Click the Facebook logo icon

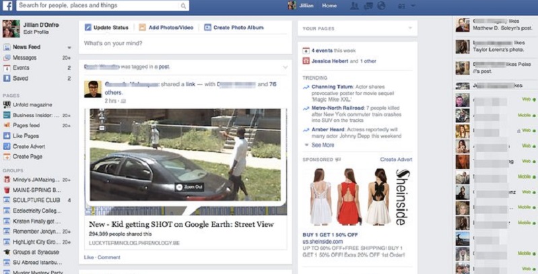tap(7, 5)
